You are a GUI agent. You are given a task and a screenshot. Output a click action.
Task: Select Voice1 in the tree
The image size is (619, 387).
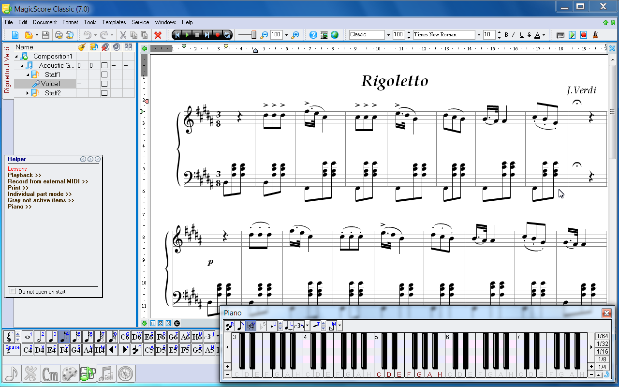point(51,84)
